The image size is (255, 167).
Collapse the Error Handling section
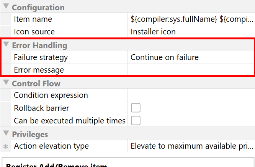pos(6,45)
